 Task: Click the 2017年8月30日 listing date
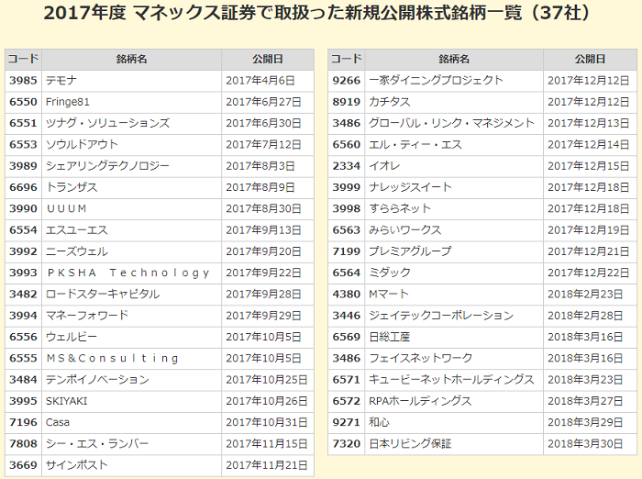[x=263, y=208]
